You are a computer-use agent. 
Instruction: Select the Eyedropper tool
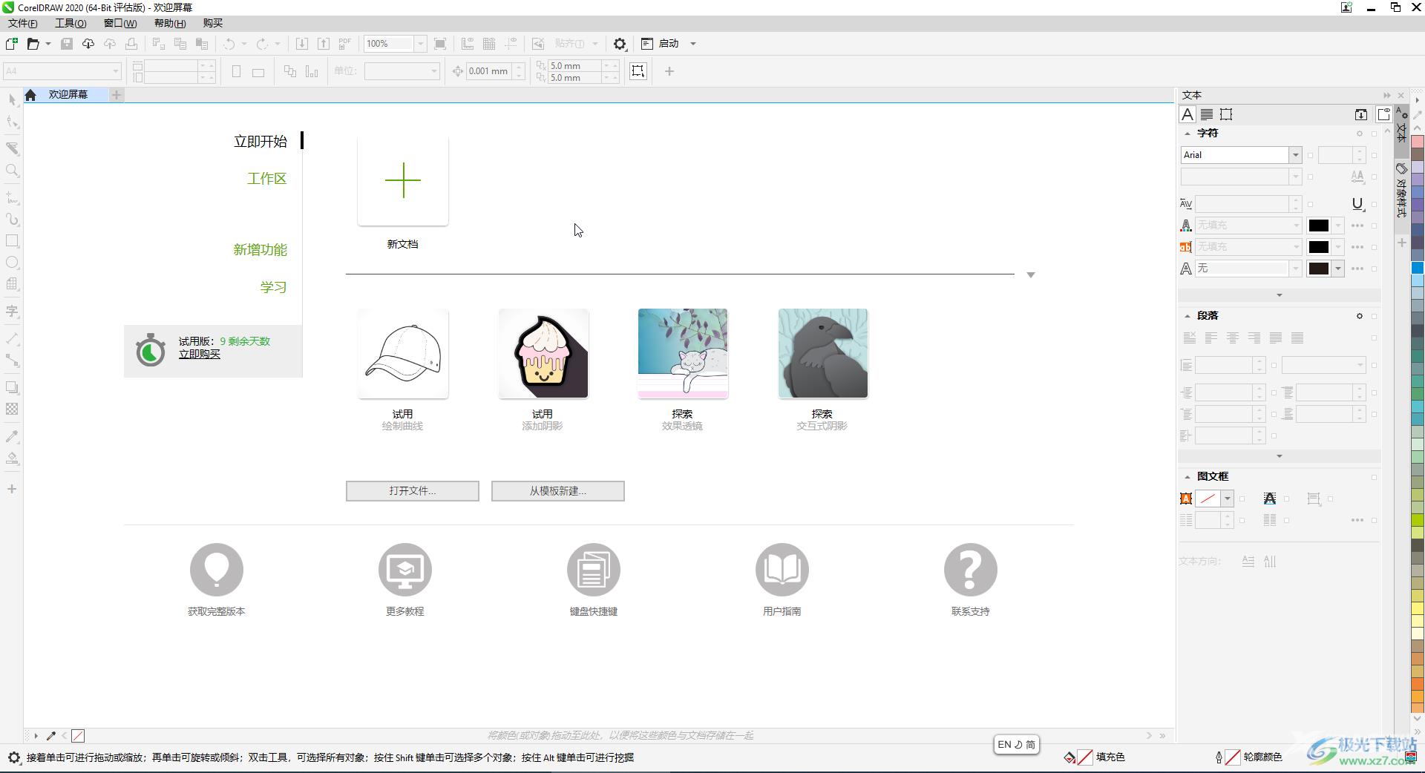(12, 436)
